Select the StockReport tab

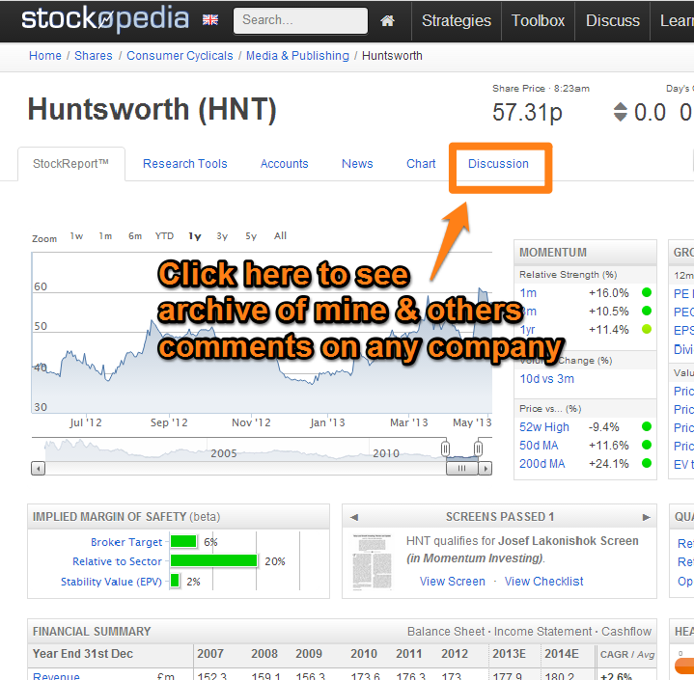[x=70, y=164]
